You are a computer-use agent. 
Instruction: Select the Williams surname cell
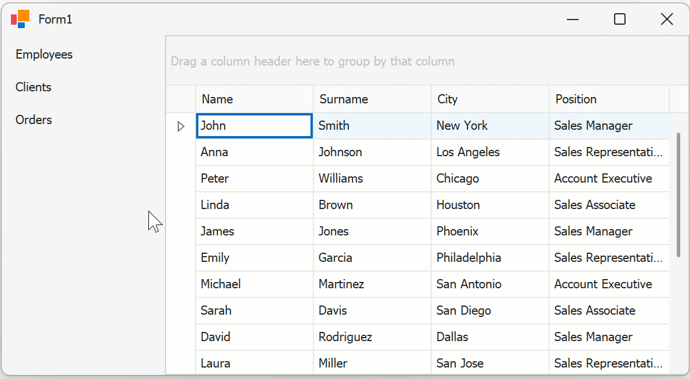[371, 179]
